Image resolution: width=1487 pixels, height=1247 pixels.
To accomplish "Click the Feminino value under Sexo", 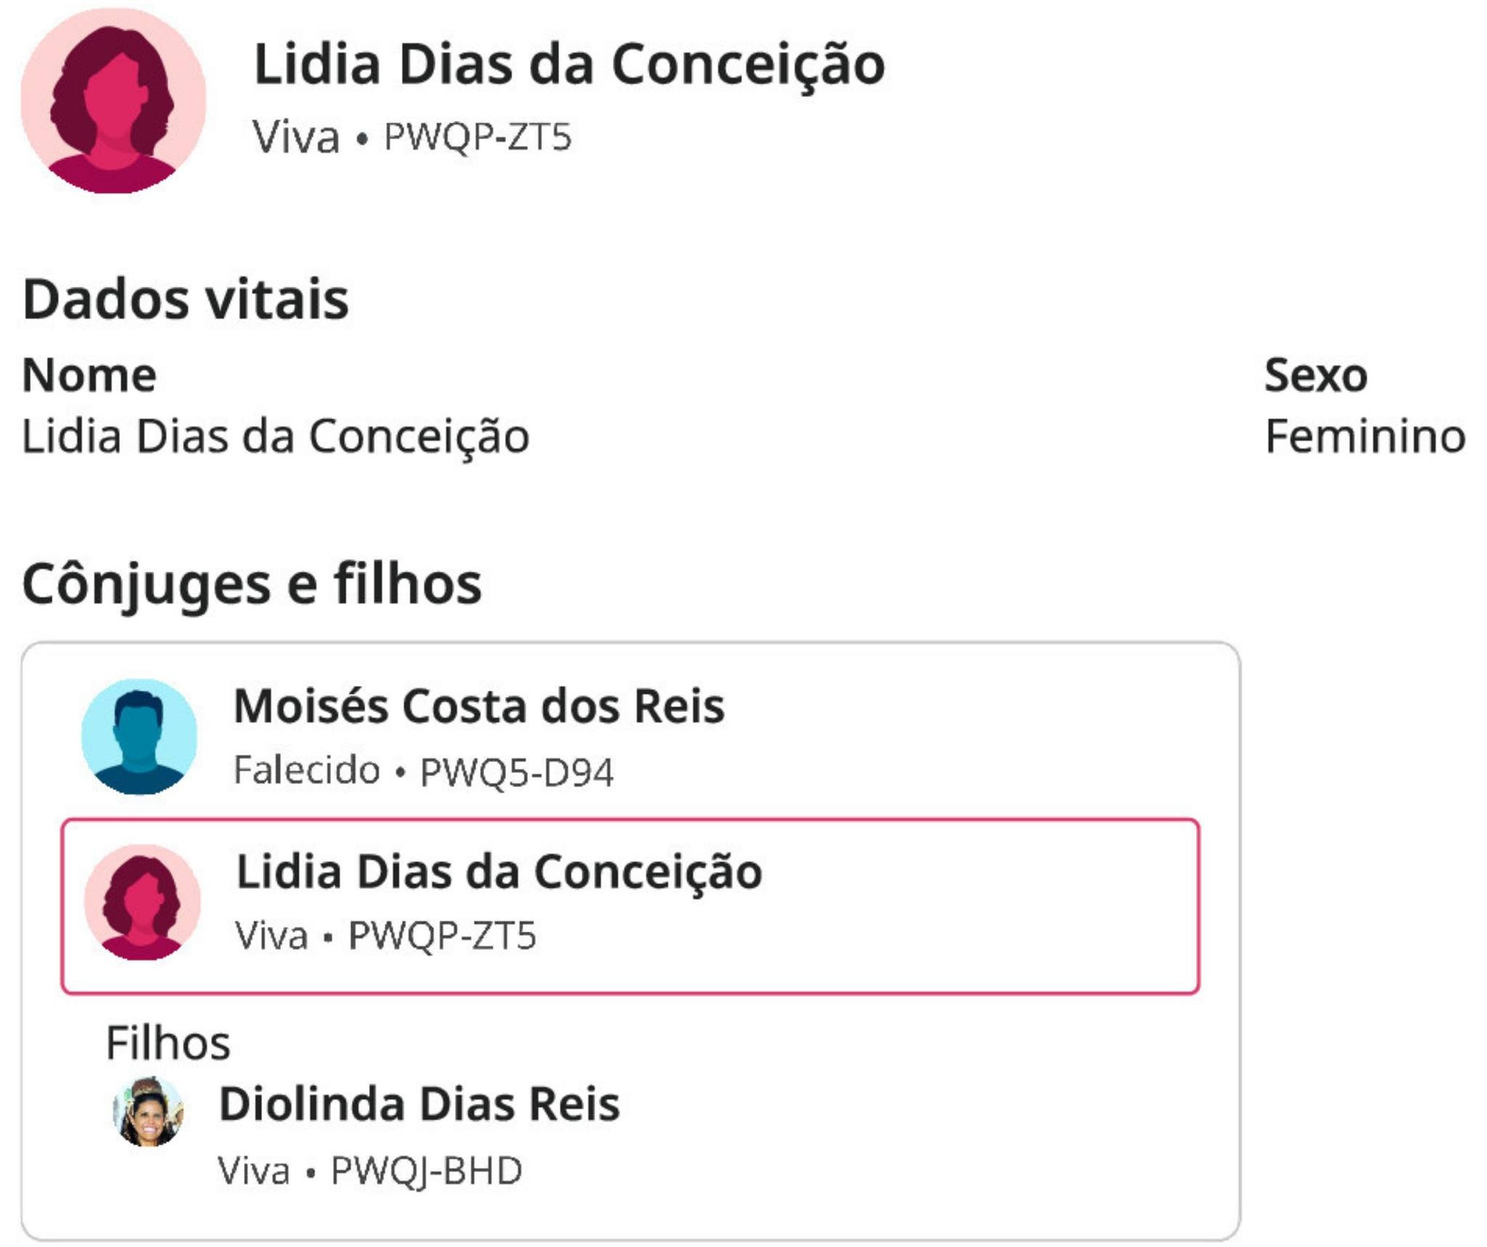I will coord(1365,436).
